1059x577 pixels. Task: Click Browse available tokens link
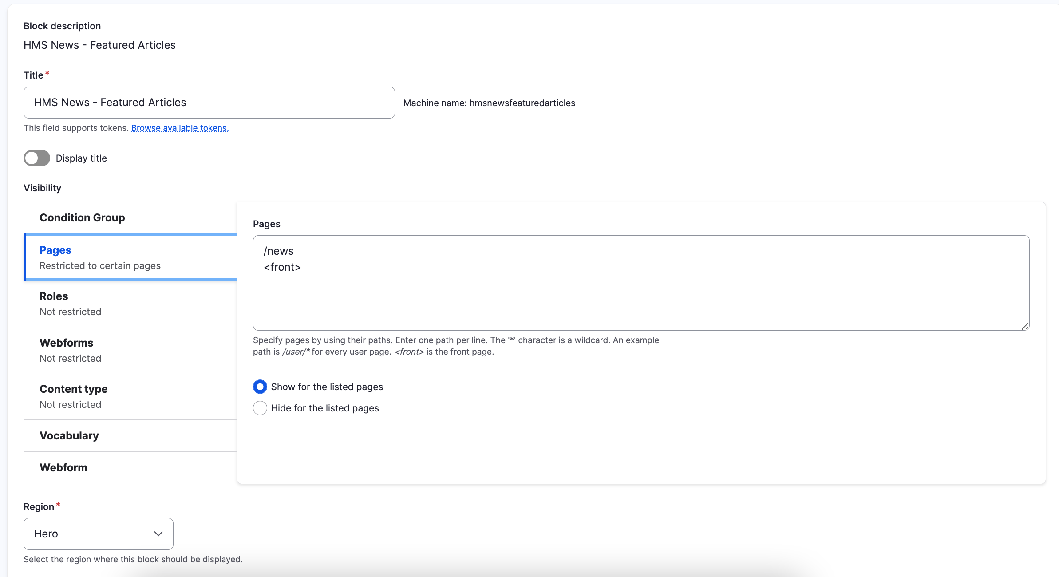180,128
